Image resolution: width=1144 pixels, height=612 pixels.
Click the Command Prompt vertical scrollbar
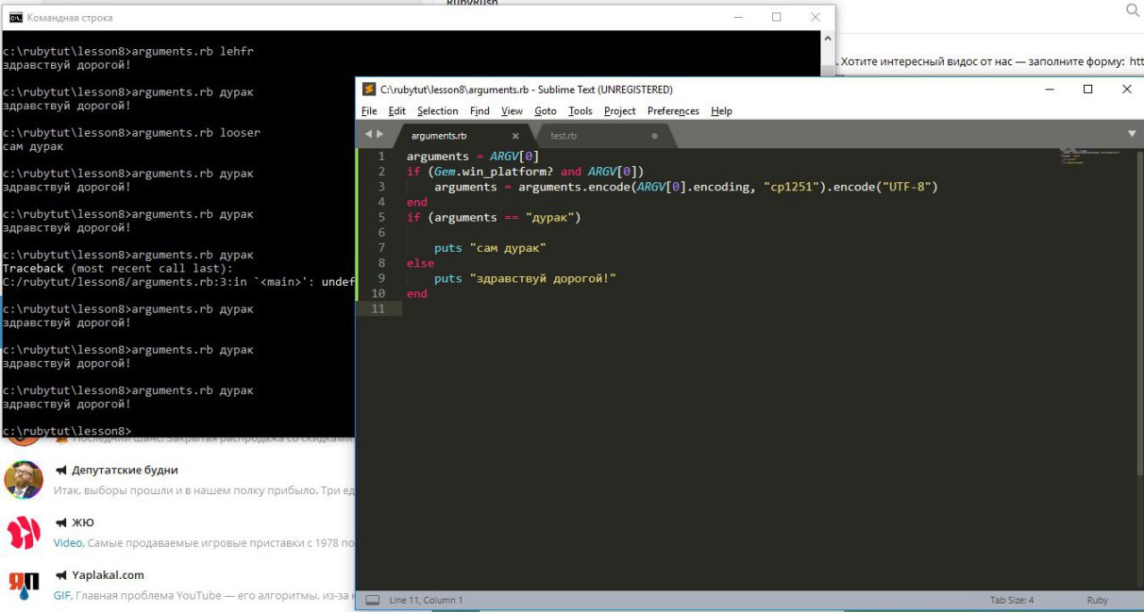pyautogui.click(x=828, y=54)
